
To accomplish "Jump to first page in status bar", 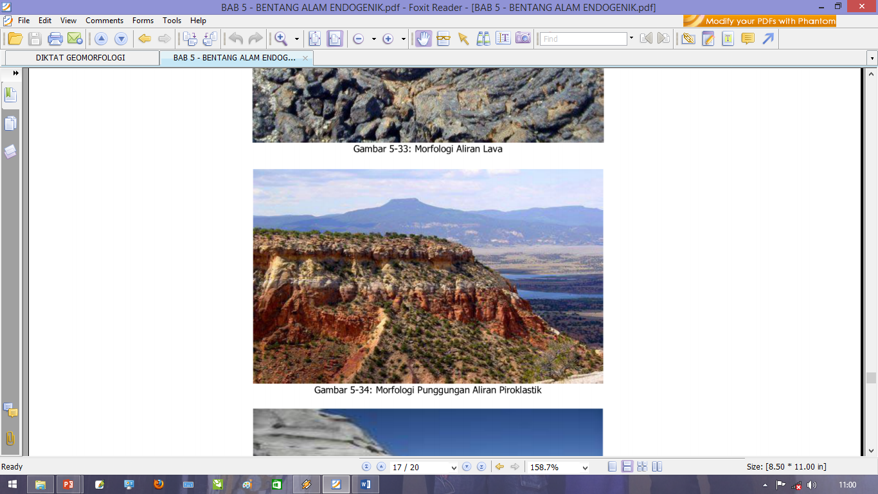I will (366, 467).
